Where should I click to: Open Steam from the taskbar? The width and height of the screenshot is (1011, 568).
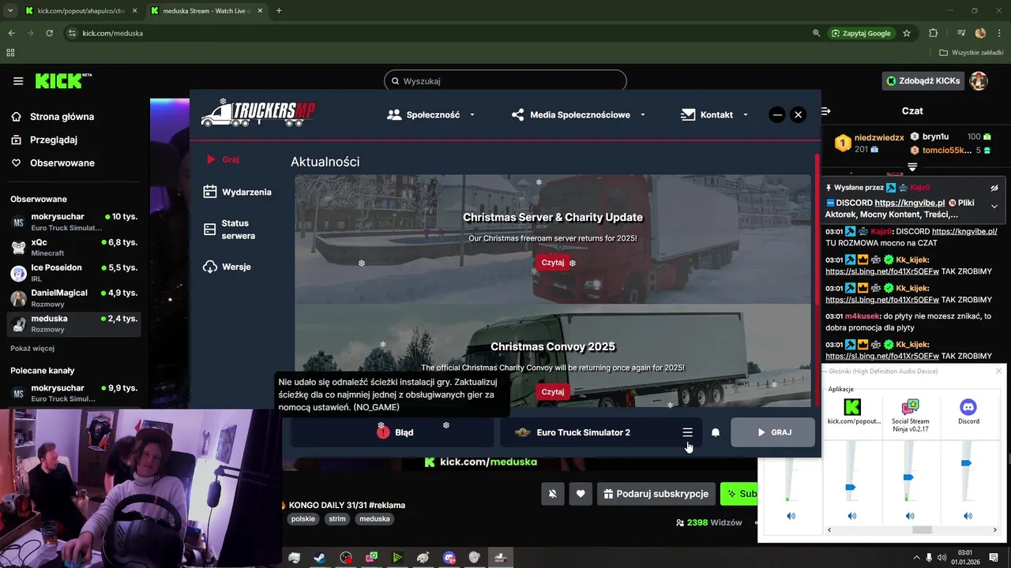[x=319, y=558]
